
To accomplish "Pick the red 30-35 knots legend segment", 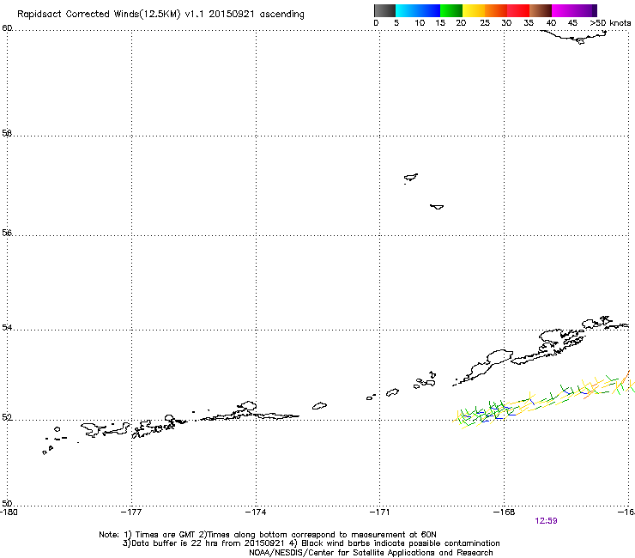I will point(518,10).
